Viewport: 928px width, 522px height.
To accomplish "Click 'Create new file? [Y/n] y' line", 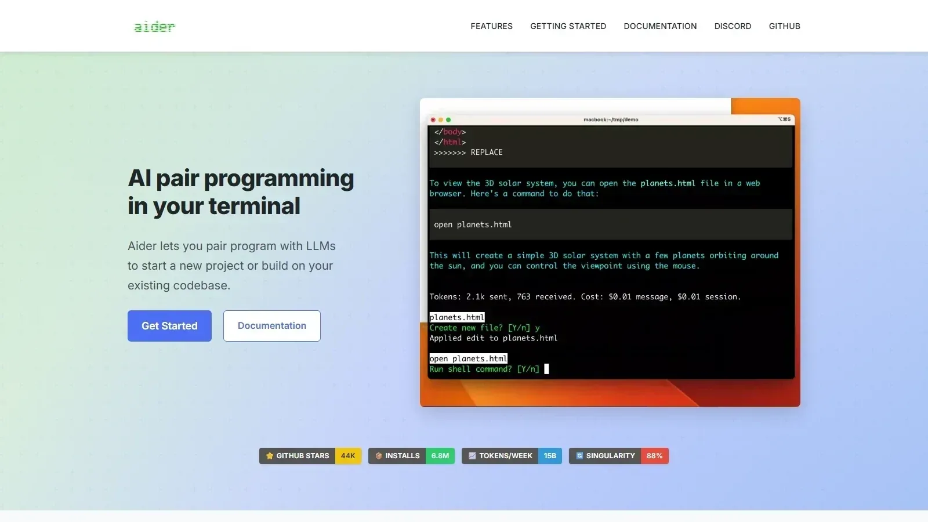I will tap(484, 328).
